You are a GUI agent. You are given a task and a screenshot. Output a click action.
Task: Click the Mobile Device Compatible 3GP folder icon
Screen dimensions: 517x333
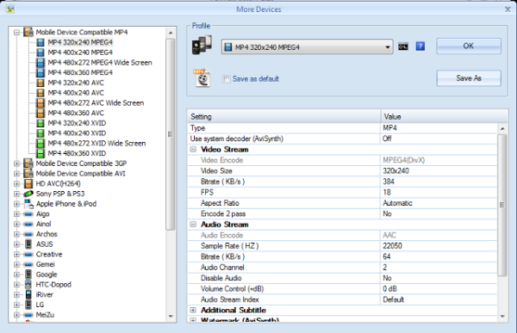[x=28, y=163]
